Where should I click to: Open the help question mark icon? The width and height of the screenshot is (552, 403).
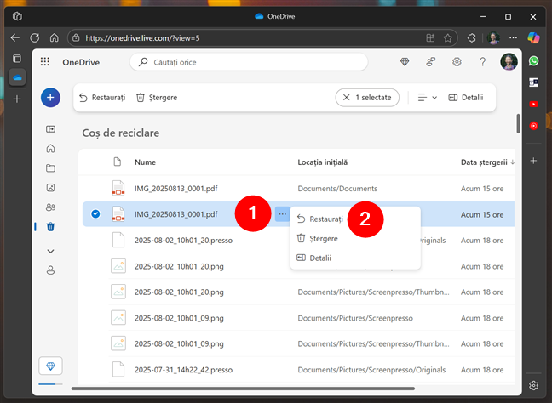[x=483, y=62]
